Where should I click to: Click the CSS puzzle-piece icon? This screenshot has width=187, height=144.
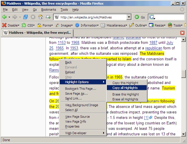coord(24,25)
